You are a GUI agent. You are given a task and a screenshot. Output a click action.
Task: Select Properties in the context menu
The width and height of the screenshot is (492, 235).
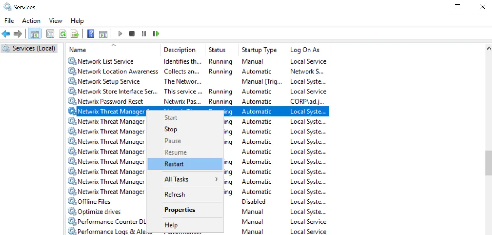180,210
